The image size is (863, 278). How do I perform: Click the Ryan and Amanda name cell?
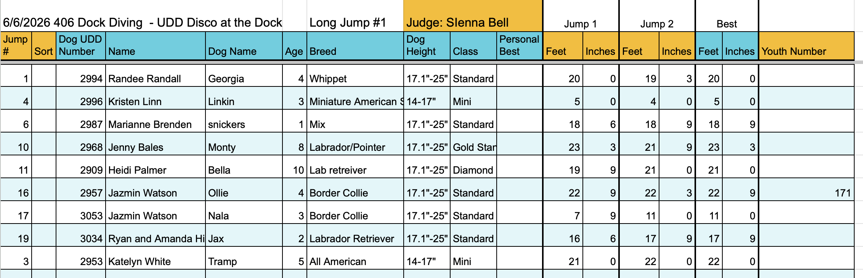[x=156, y=235]
